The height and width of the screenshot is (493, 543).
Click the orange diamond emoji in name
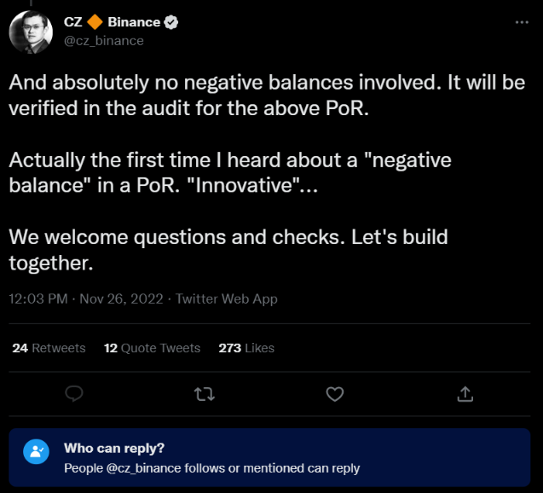95,23
